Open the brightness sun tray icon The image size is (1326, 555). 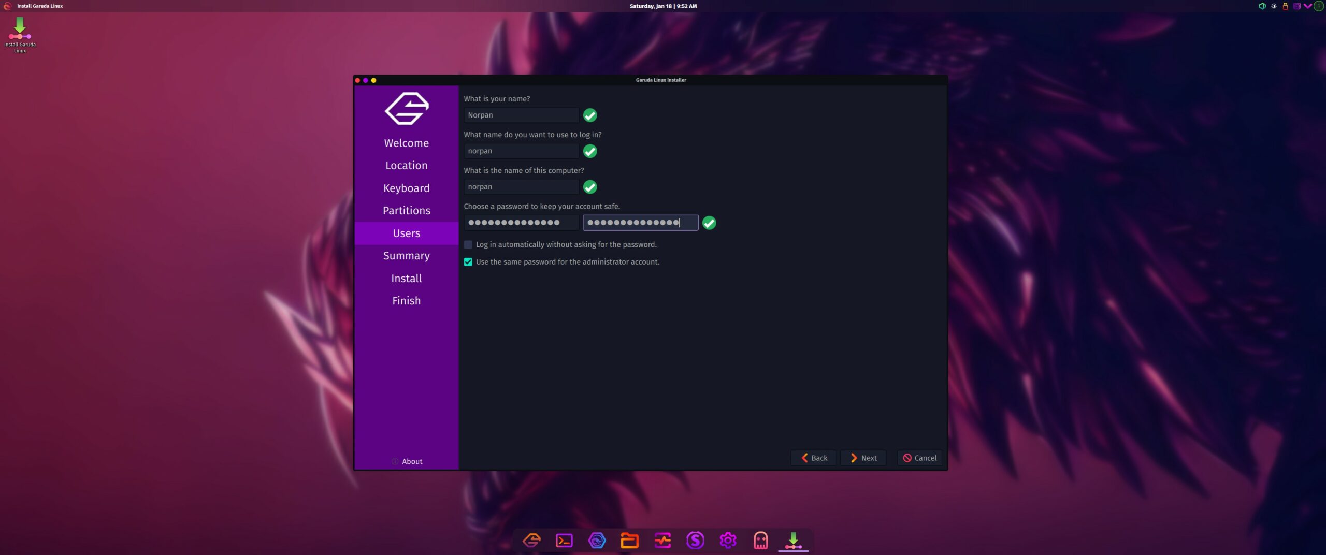coord(1274,6)
